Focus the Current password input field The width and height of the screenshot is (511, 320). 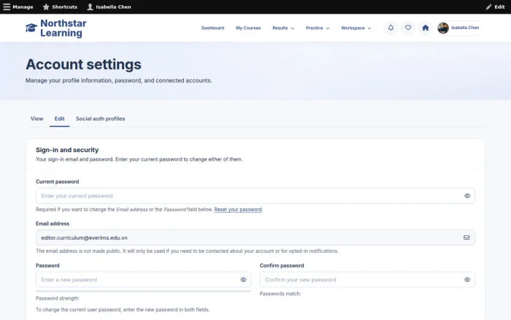pyautogui.click(x=255, y=196)
